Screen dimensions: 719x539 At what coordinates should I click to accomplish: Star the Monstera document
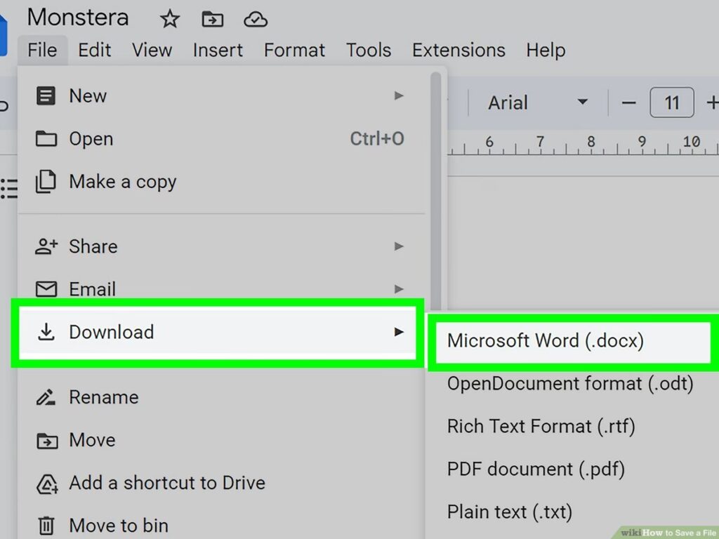[170, 19]
